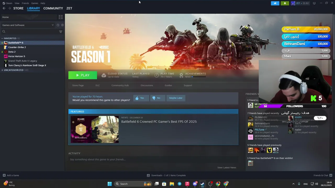
Task: Show hidden system tray icons chevron
Action: click(x=293, y=184)
